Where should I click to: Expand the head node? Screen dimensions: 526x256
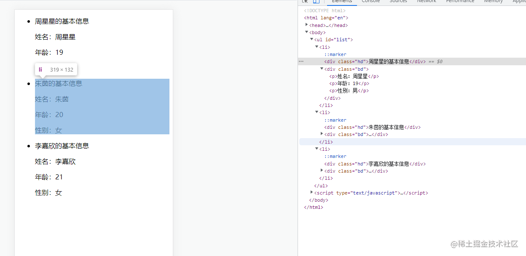click(307, 25)
